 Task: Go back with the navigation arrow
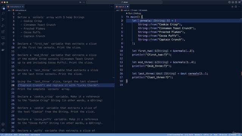point(80,2)
